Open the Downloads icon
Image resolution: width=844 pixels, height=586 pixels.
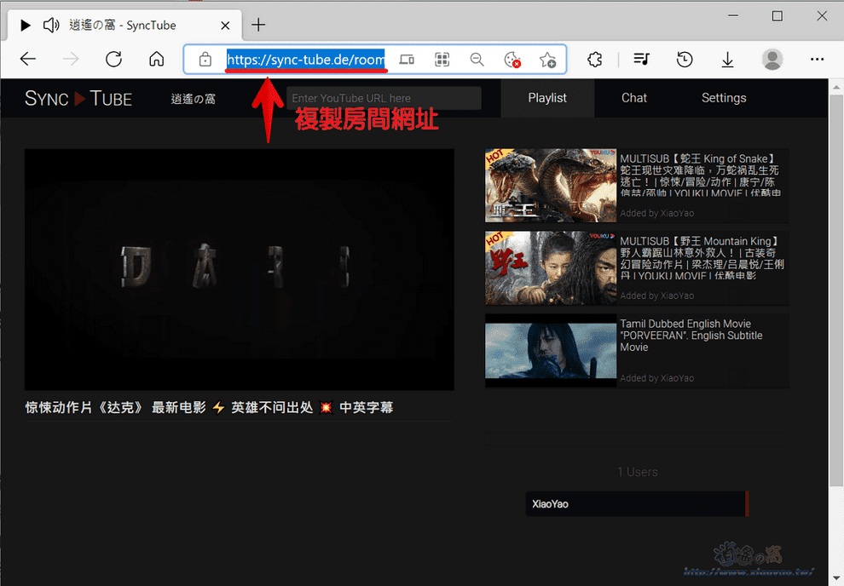727,59
